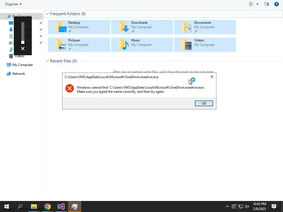Select Downloads arrow icon in navigation sidebar
Screen dimensions: 283x212
tap(11, 30)
